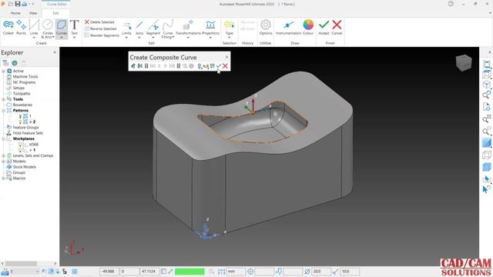The image size is (493, 277).
Task: Click the view cube in viewport
Action: click(464, 62)
